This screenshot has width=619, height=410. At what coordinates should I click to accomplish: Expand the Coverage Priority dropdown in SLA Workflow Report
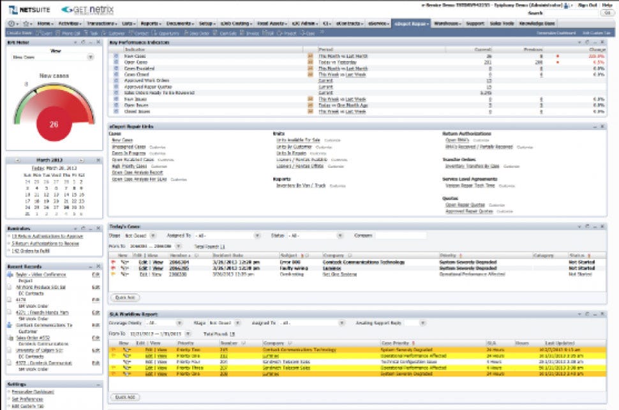point(180,323)
